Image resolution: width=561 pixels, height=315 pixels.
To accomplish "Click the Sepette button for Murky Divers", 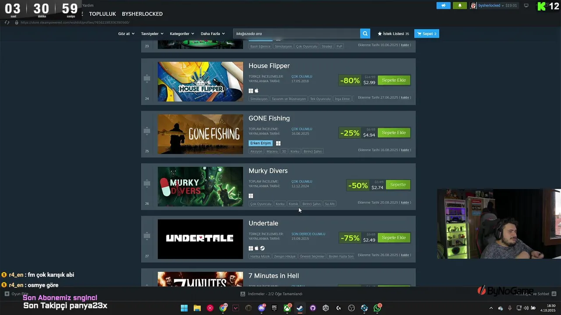I will [x=398, y=185].
